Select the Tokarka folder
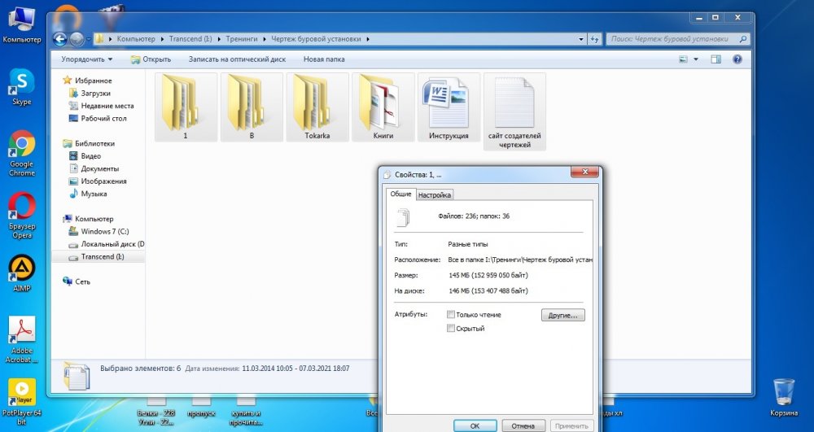 [x=317, y=106]
